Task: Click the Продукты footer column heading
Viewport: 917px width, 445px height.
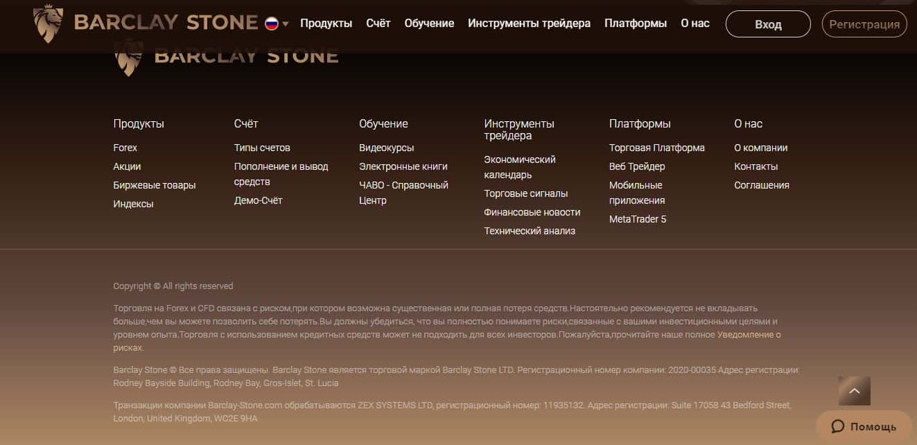Action: (139, 124)
